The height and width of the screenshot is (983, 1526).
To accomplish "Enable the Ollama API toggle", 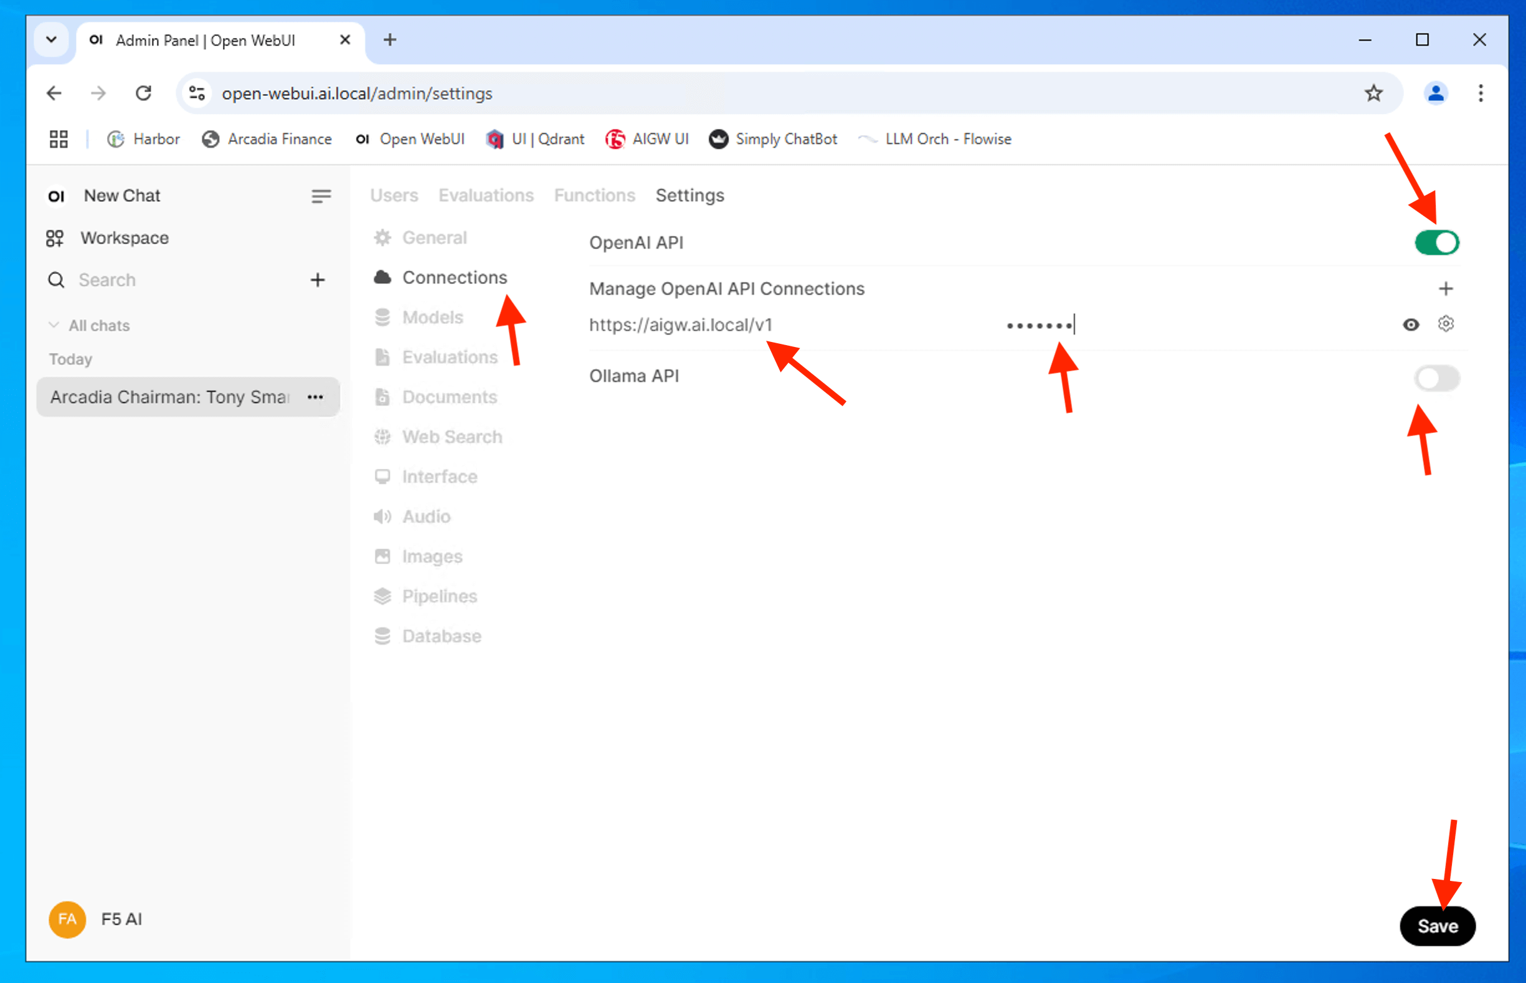I will coord(1436,379).
